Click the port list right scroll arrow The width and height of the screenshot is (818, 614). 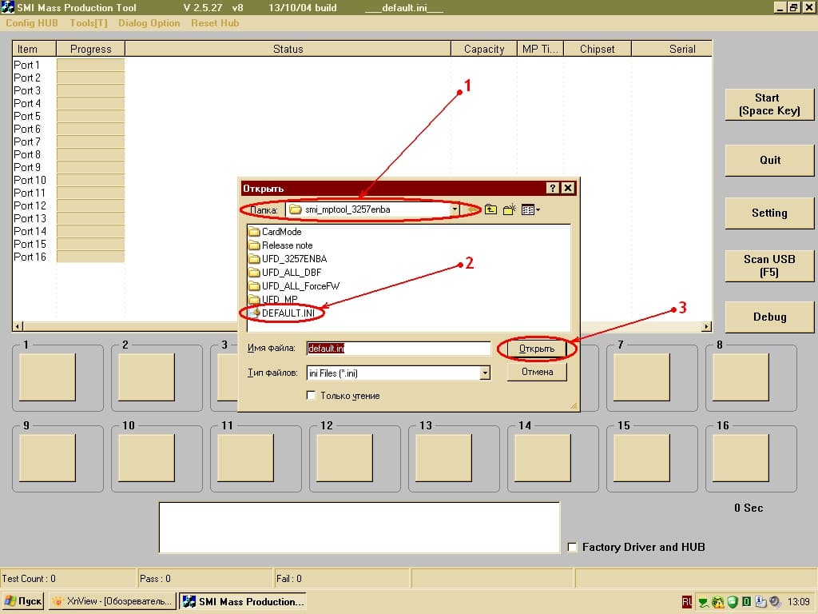(706, 326)
